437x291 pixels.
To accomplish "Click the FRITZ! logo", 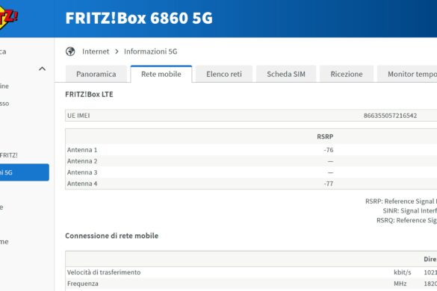I will 8,18.
